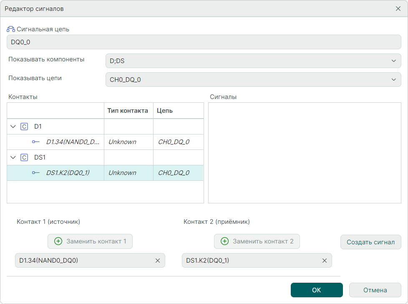Open the Показывать компоненты dropdown
The image size is (408, 304).
tap(253, 61)
